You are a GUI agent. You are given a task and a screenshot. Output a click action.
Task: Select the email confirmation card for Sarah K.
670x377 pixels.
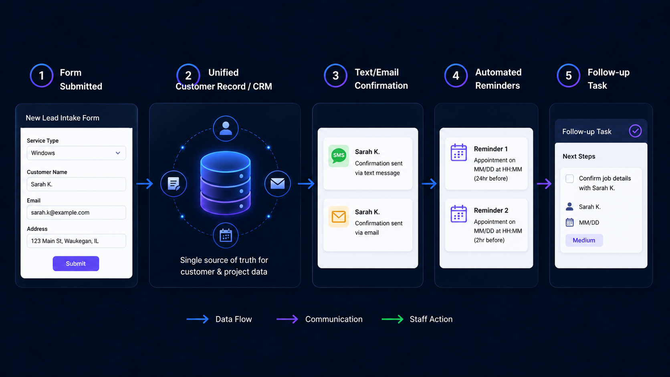[367, 225]
